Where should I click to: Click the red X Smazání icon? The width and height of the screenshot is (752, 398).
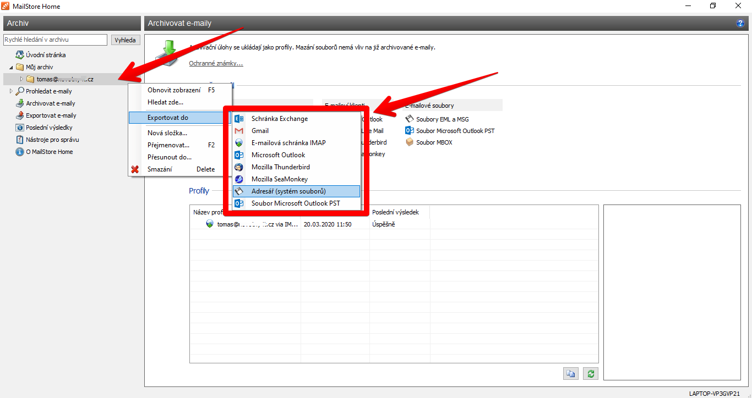(135, 169)
